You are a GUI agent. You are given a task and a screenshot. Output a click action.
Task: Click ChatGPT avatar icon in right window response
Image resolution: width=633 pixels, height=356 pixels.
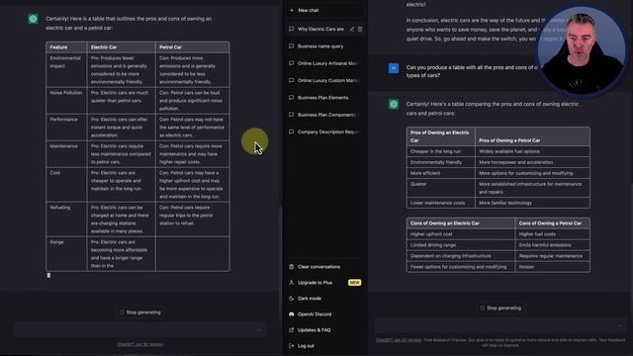click(x=394, y=104)
